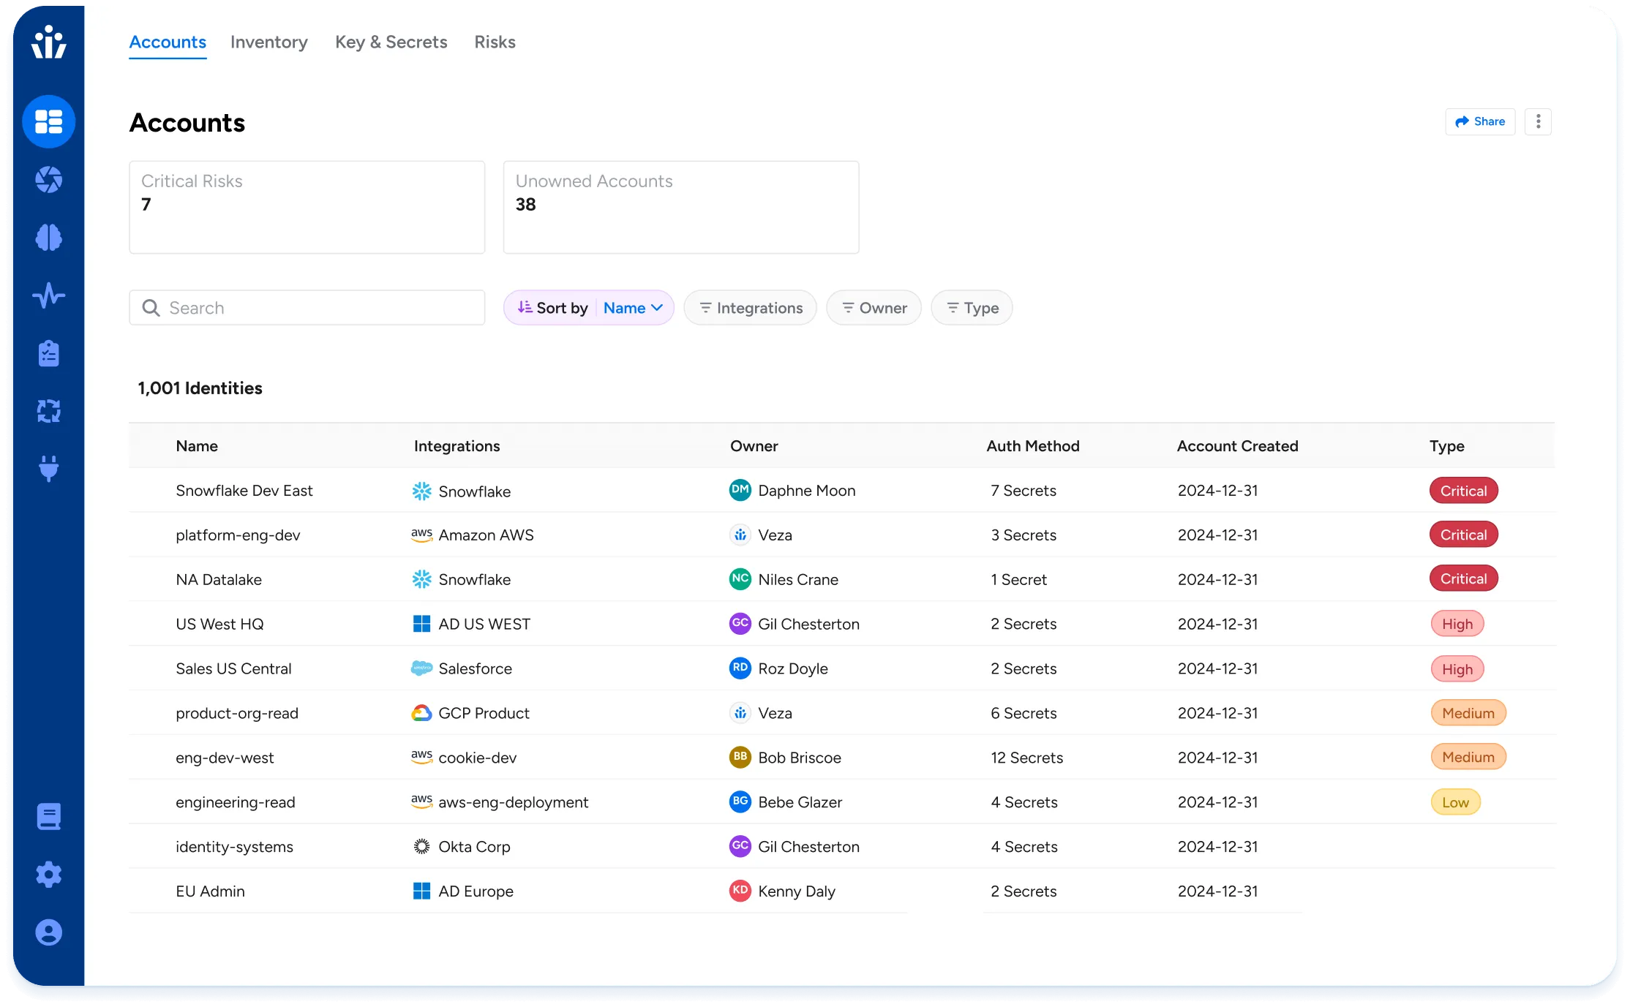The height and width of the screenshot is (1007, 1630).
Task: Open the settings gear in sidebar
Action: [48, 874]
